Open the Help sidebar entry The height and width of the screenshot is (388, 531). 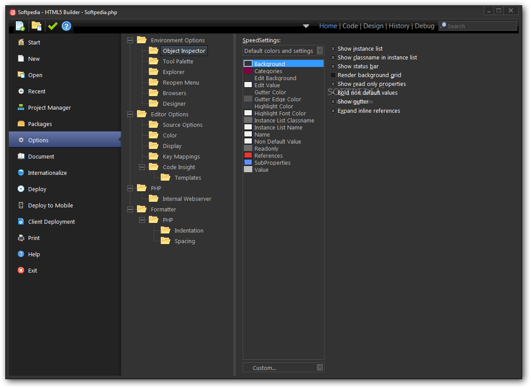click(65, 254)
